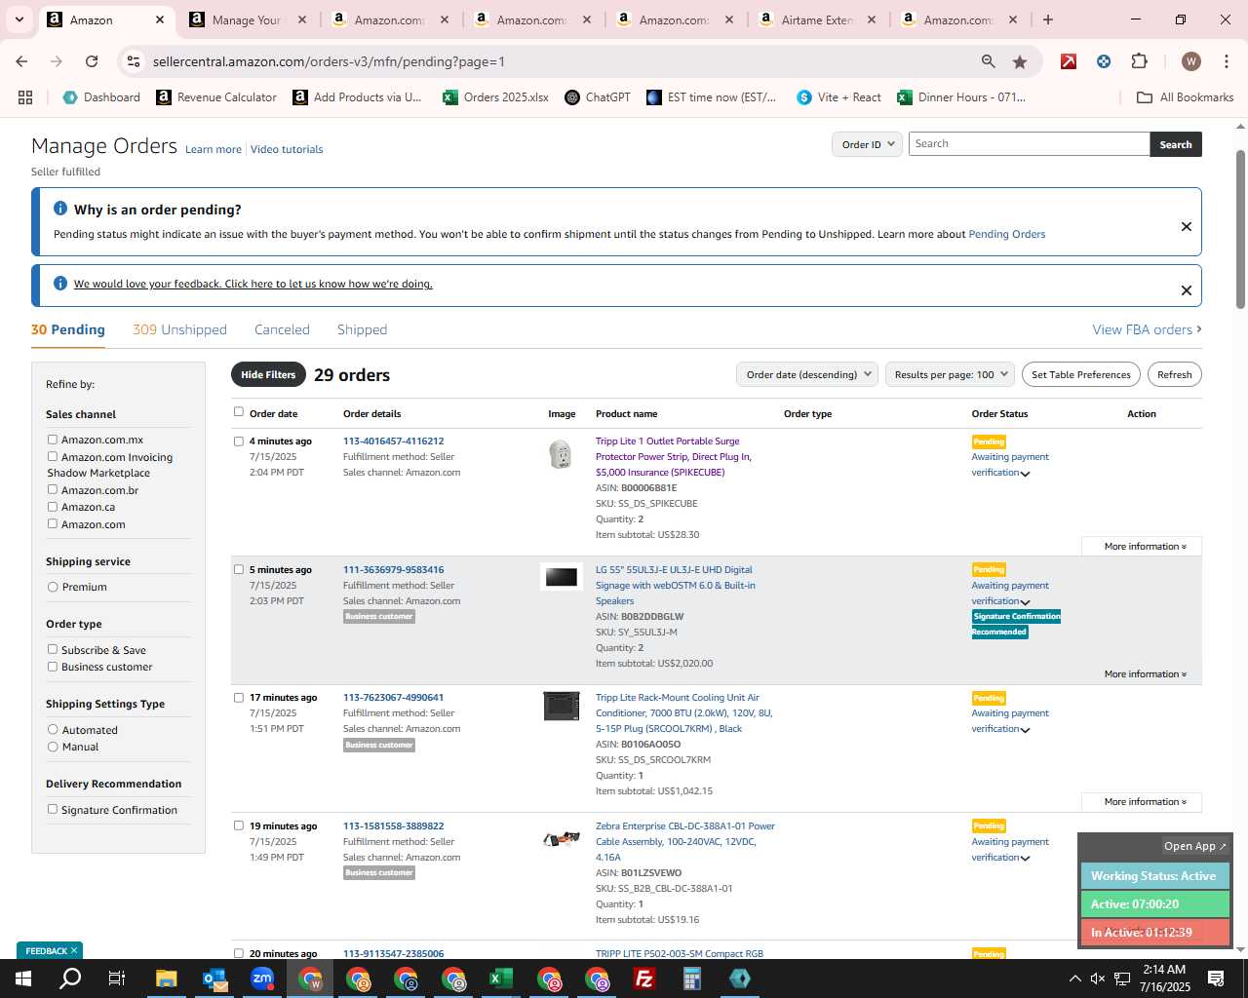Click the Refresh orders button

tap(1175, 374)
